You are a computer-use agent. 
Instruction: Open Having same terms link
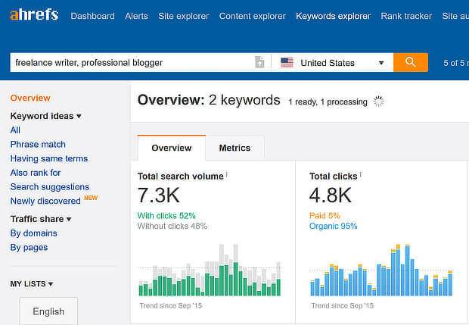49,158
